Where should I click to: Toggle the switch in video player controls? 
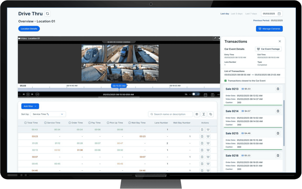(x=195, y=94)
